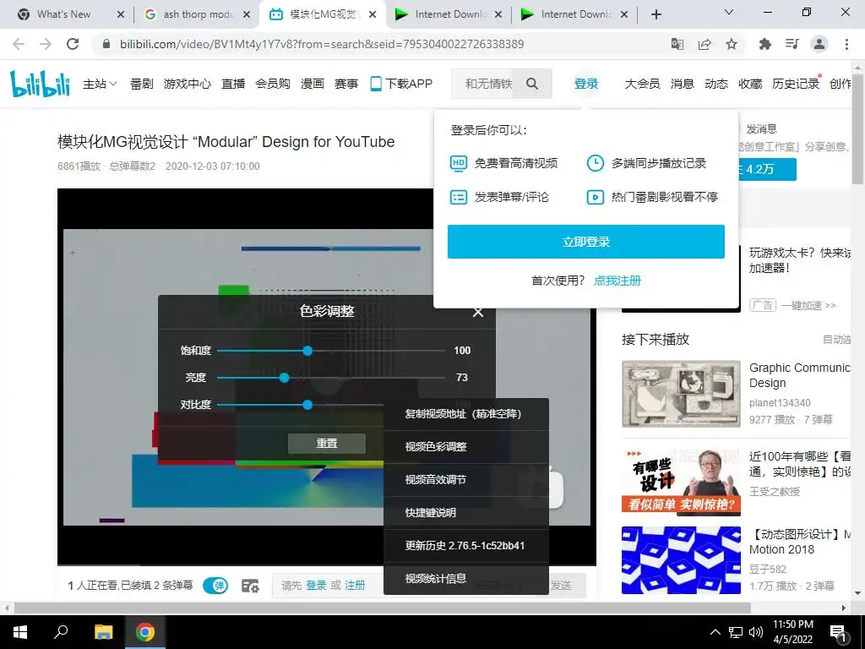The width and height of the screenshot is (865, 649).
Task: Open the Chrome extensions puzzle icon
Action: click(x=764, y=44)
